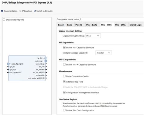
Task: Switch to the PCIe : BARs tab
Action: pos(91,25)
